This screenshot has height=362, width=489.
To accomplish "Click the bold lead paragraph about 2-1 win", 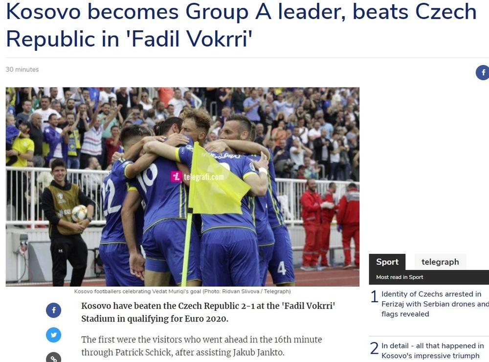I will [x=208, y=312].
